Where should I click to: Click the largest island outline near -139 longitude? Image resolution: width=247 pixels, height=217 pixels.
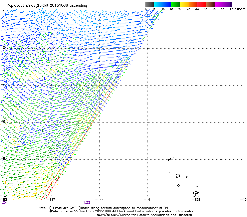point(178,176)
